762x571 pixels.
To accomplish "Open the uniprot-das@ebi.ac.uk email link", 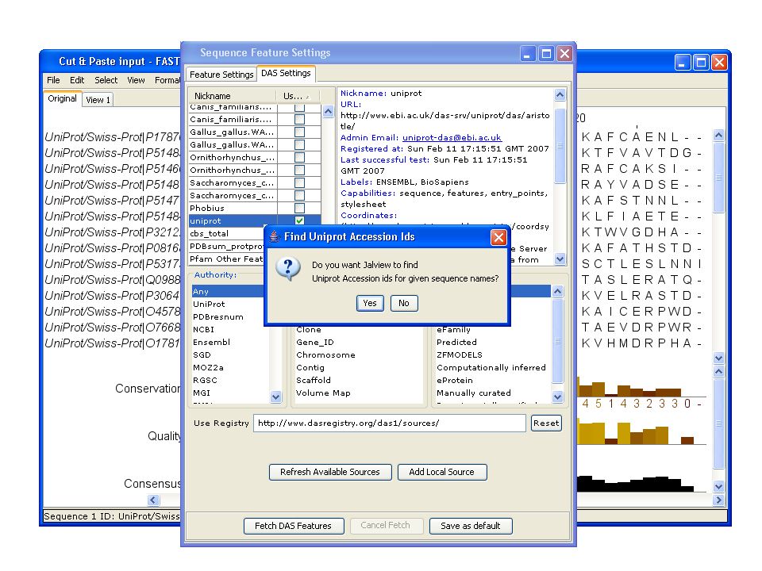I will click(x=452, y=138).
